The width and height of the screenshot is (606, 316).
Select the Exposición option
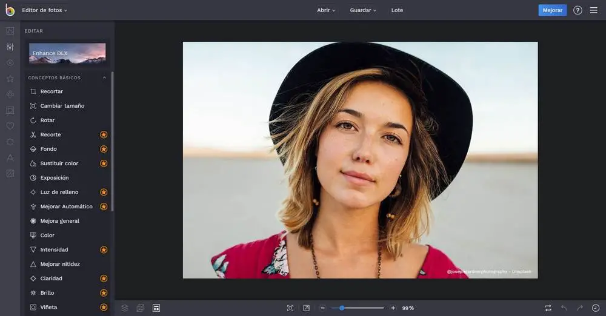(54, 178)
